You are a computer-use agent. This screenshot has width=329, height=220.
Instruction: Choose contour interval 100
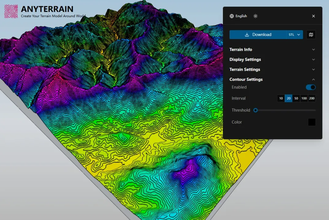(x=304, y=98)
